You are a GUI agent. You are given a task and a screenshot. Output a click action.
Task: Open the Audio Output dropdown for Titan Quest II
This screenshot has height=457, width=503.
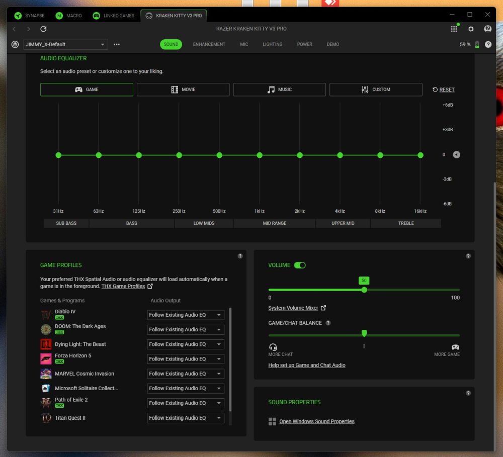coord(185,418)
